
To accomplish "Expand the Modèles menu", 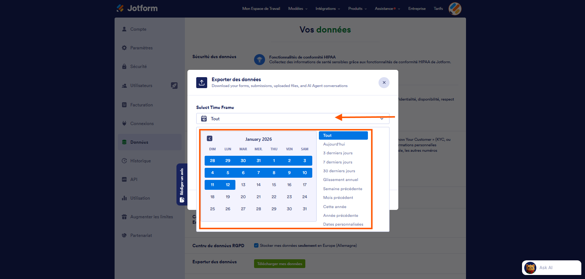I will (298, 8).
